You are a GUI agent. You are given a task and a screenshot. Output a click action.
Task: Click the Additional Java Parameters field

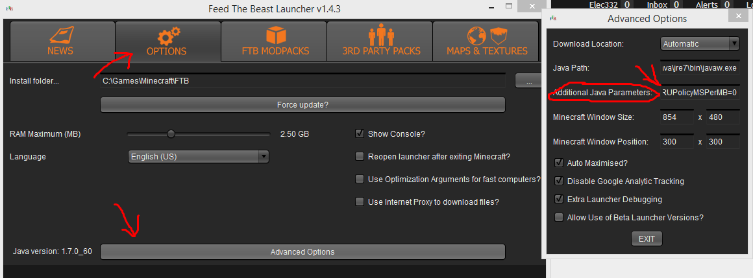pyautogui.click(x=700, y=93)
